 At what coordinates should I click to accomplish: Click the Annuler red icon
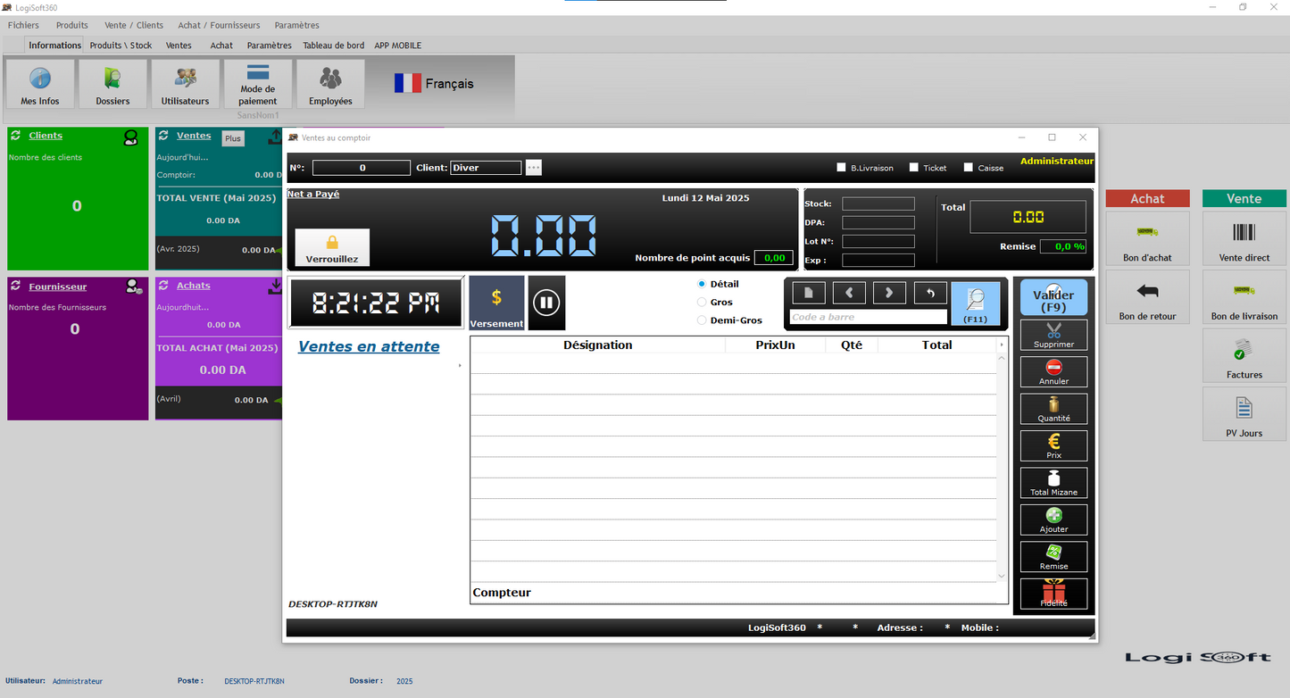[1053, 371]
